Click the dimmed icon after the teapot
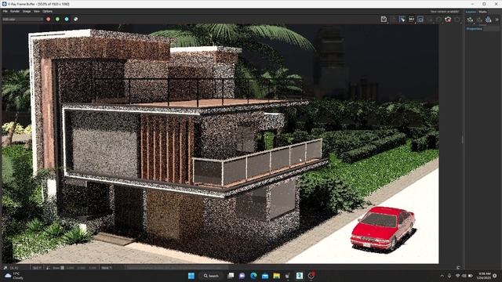Screen dimensions: 502x282 [457, 20]
